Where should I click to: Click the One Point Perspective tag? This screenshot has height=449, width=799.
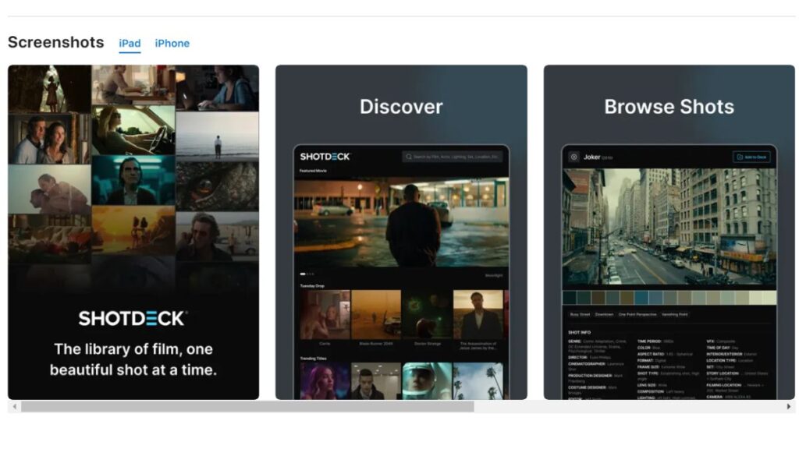638,314
